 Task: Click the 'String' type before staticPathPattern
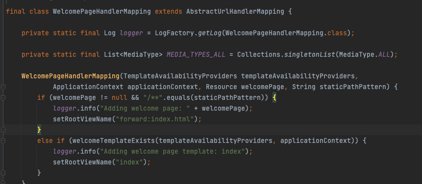pyautogui.click(x=304, y=87)
